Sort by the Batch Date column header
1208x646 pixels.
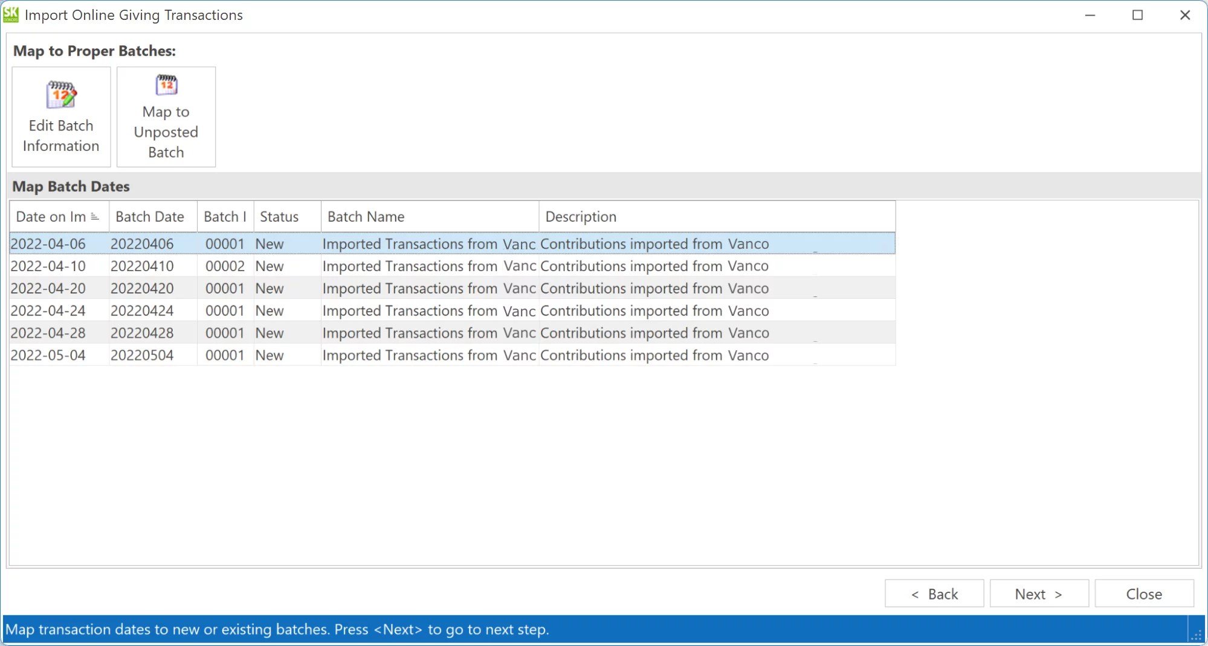point(153,217)
